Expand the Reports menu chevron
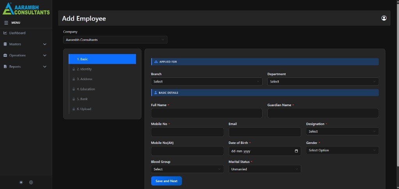Viewport: 399px width, 189px height. (45, 66)
